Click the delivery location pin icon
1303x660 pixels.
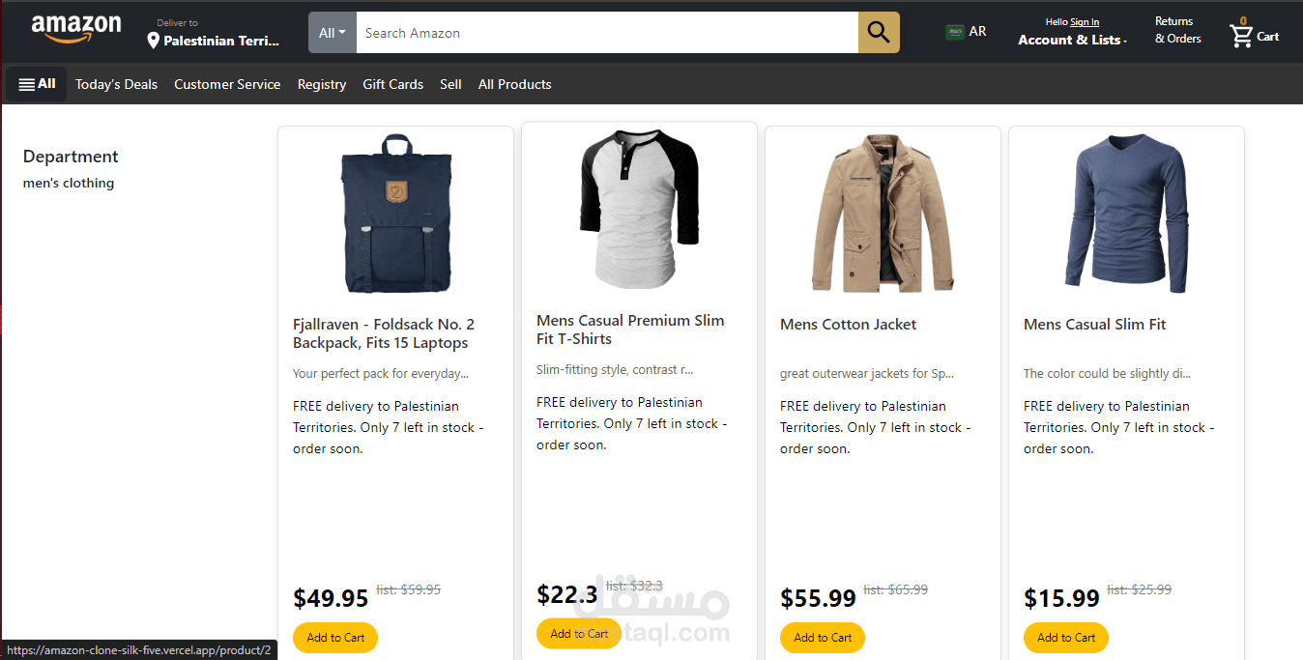point(153,41)
